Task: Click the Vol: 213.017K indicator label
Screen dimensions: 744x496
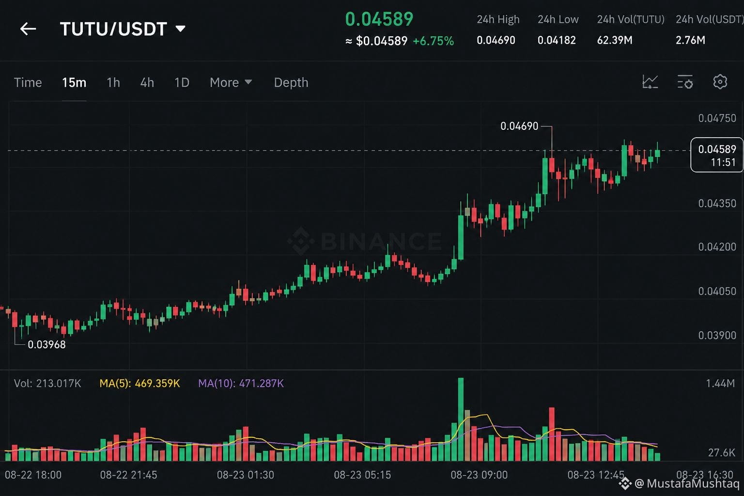Action: [47, 384]
